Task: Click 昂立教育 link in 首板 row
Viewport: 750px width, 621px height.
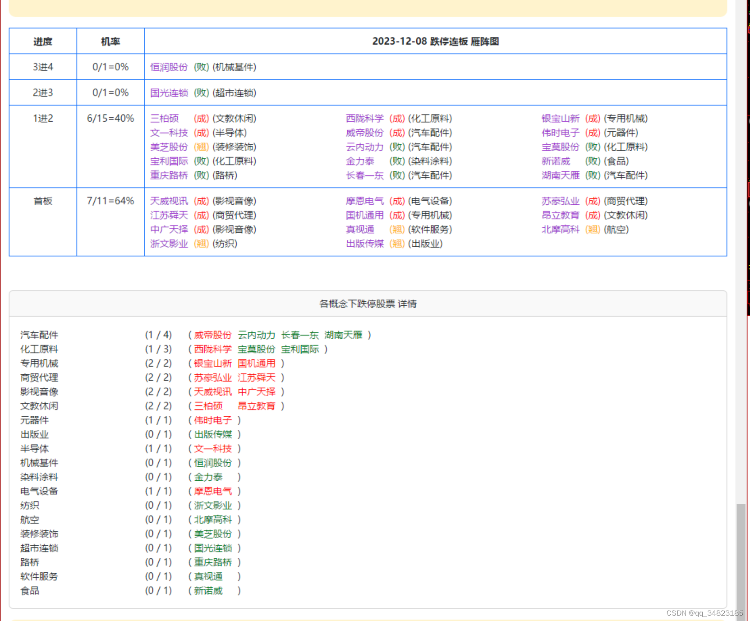Action: (561, 216)
